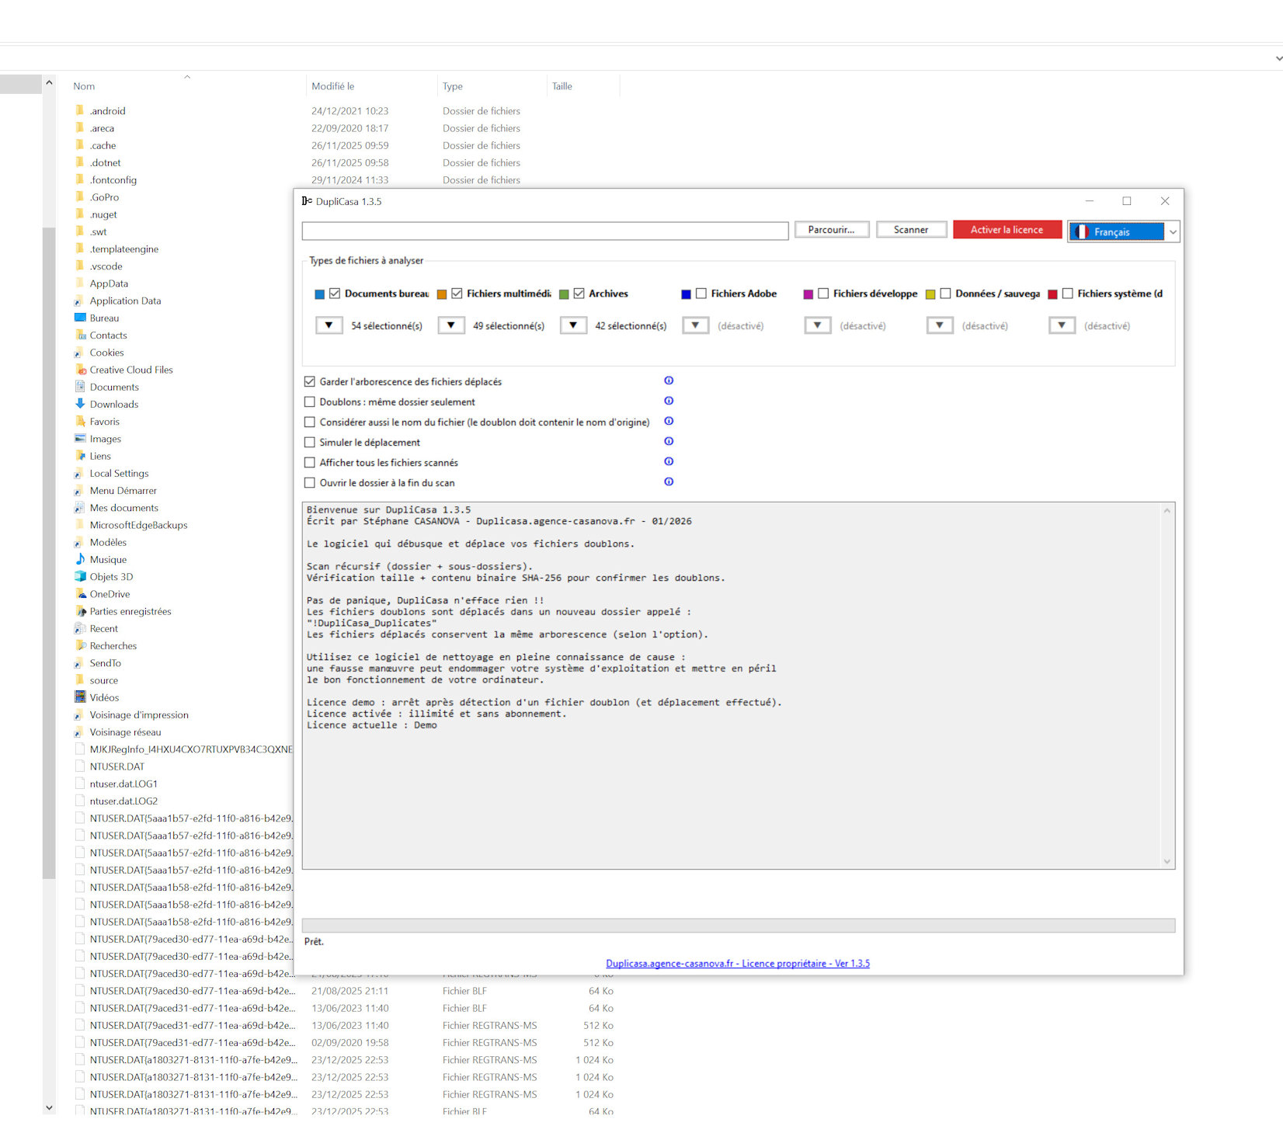This screenshot has height=1133, width=1283.
Task: Click info icon beside Garder l'arborescence option
Action: pos(669,381)
